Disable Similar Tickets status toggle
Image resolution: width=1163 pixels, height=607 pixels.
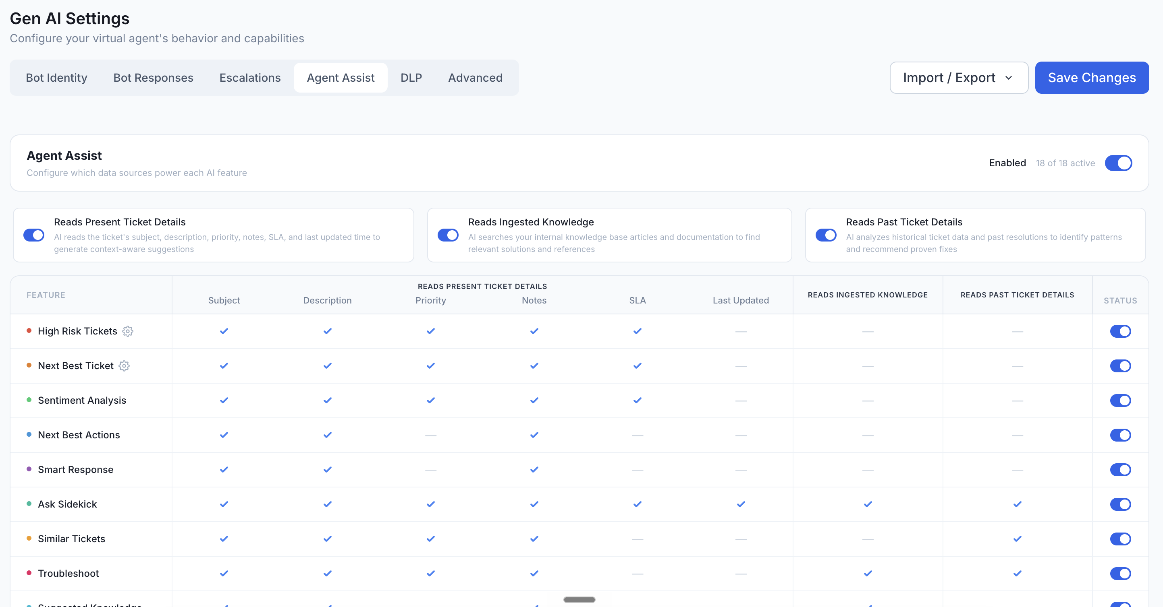tap(1120, 539)
